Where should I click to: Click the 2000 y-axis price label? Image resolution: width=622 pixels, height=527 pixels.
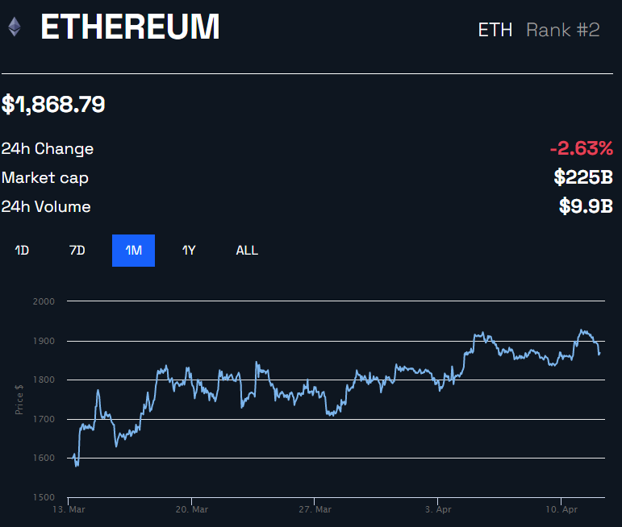coord(44,301)
